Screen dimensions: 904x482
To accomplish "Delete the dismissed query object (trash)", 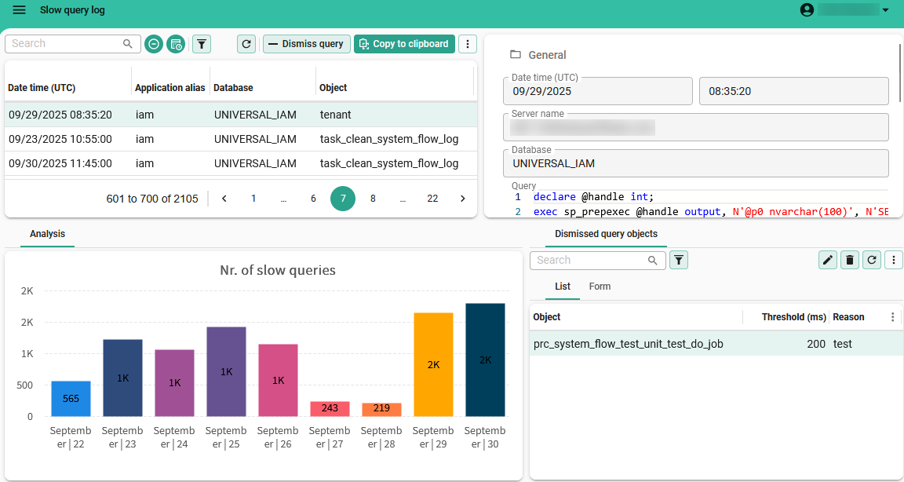I will tap(849, 260).
